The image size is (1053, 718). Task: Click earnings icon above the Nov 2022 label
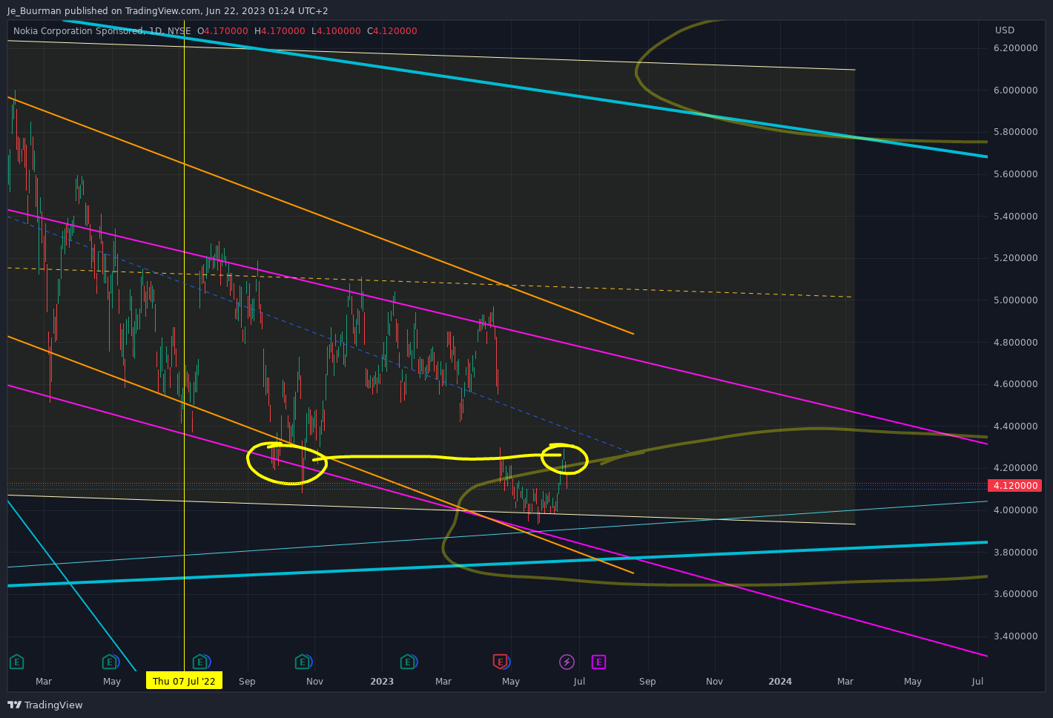tap(302, 662)
